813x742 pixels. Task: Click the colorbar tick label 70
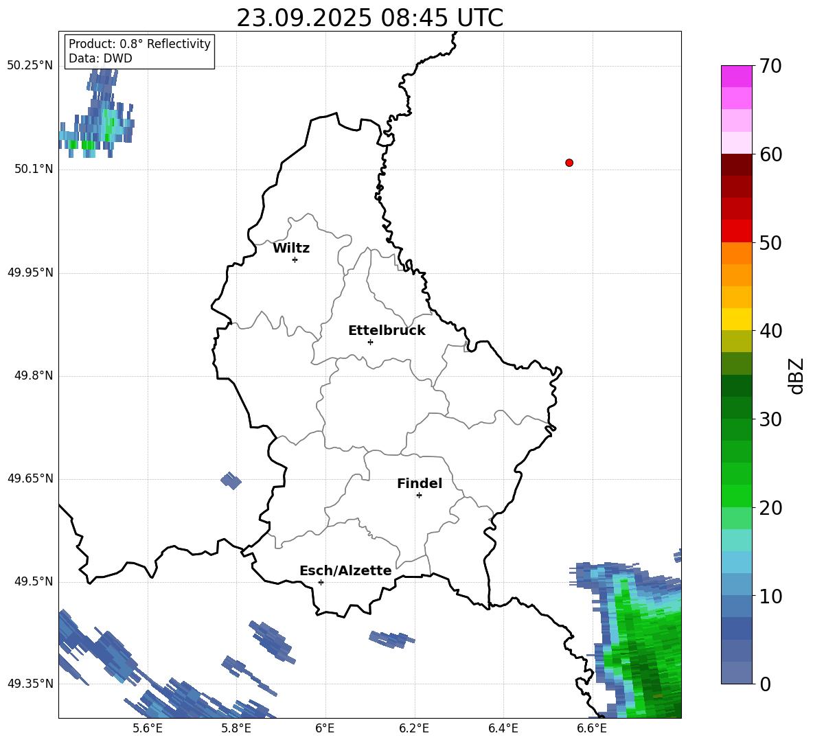coord(771,66)
